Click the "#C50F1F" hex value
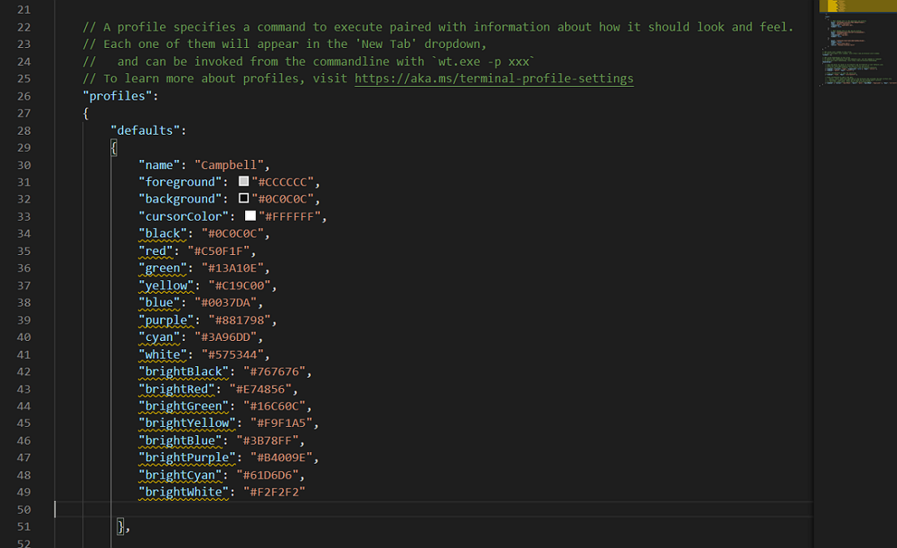The image size is (897, 548). click(x=221, y=251)
